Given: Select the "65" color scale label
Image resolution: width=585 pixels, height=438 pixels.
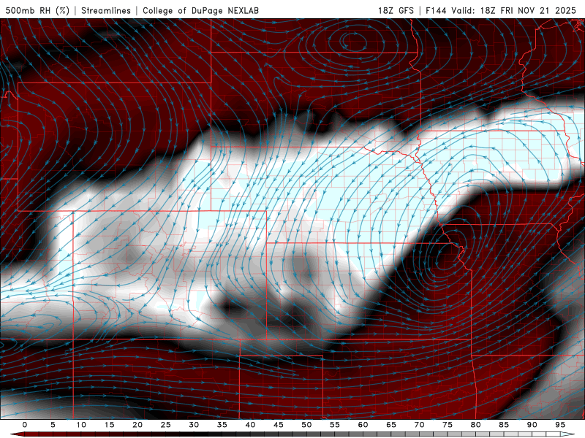Looking at the screenshot, I should coord(390,425).
